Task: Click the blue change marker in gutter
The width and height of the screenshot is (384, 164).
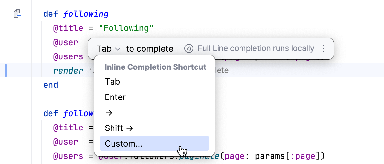Action: pyautogui.click(x=6, y=70)
